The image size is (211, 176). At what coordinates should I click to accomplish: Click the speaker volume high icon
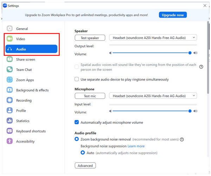[195, 53]
